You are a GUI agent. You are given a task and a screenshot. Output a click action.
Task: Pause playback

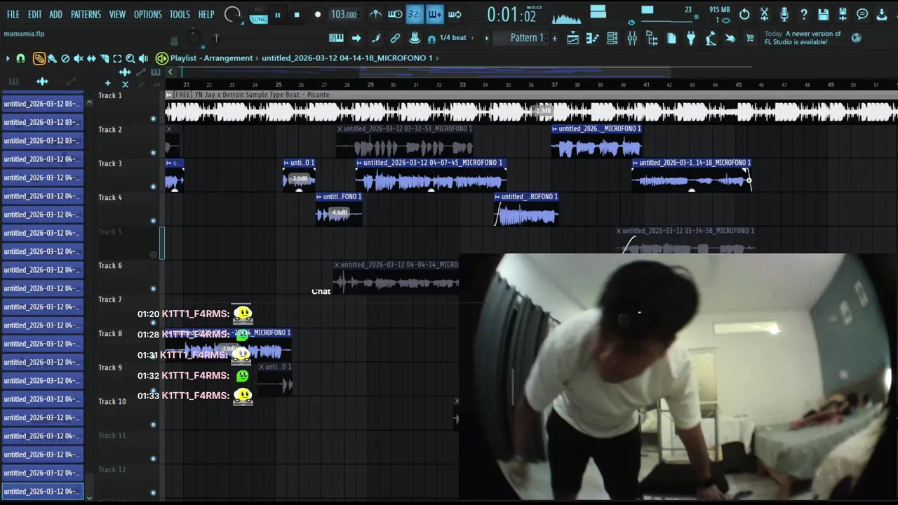278,15
